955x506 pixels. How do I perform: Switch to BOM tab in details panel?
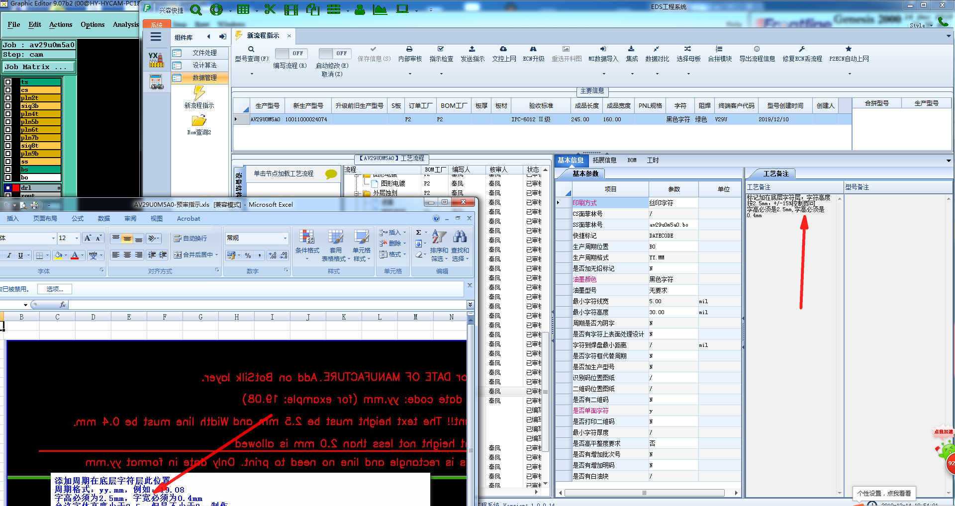(632, 160)
